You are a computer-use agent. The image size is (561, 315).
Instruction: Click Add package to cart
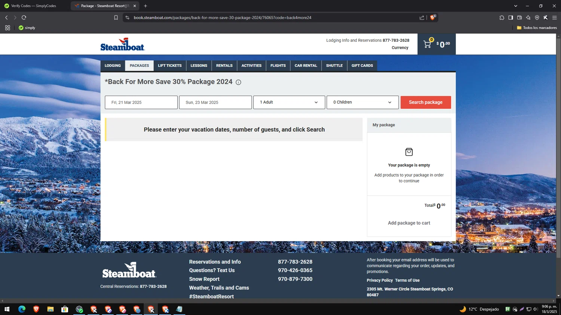(x=409, y=223)
